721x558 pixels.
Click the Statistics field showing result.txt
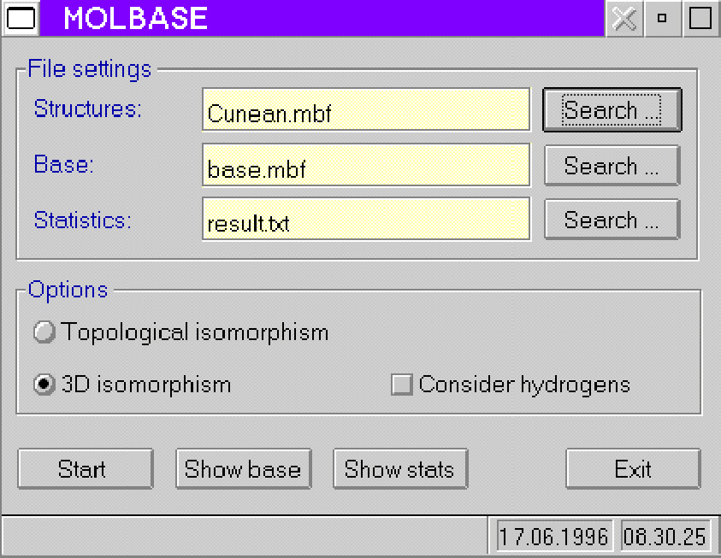point(366,220)
